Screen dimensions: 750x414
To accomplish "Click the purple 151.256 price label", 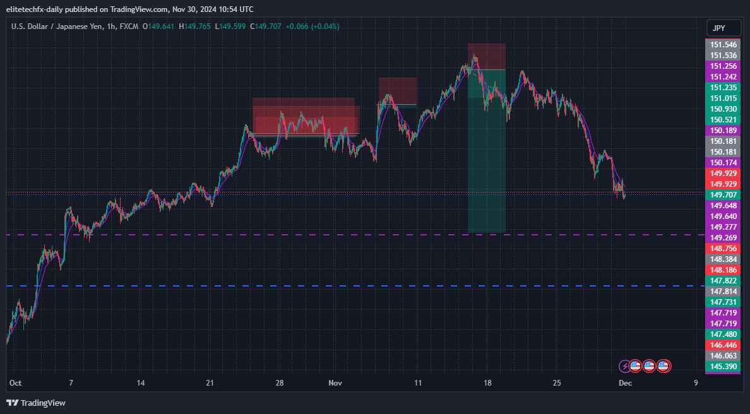I will click(x=723, y=66).
